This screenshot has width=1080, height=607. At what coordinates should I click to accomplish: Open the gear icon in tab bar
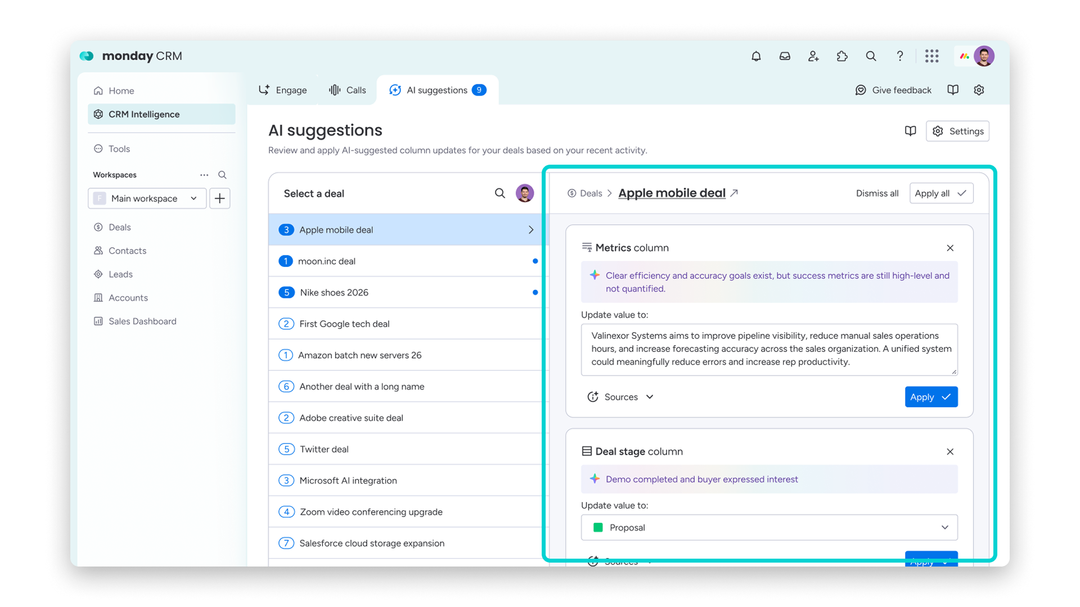(979, 90)
